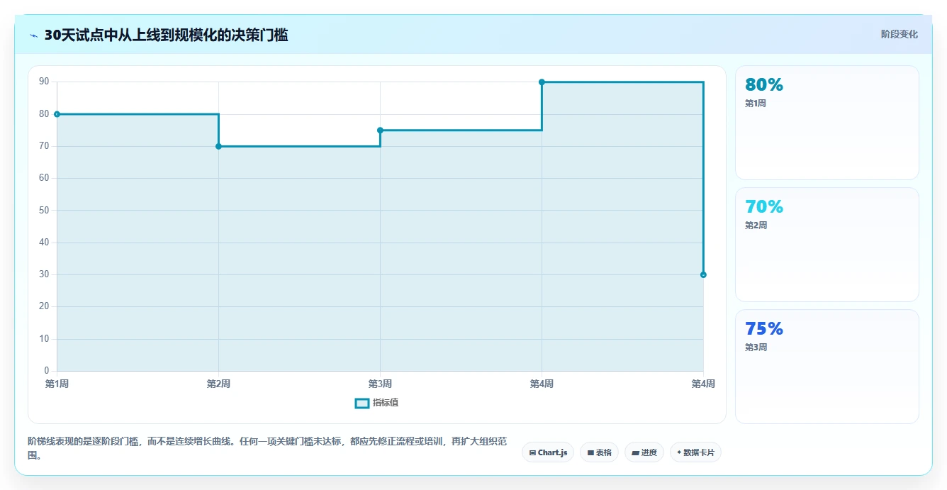This screenshot has width=947, height=490.
Task: Open the 75% 第3周 data card
Action: [827, 367]
